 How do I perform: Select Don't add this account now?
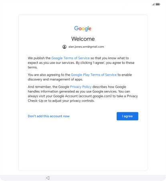click(49, 116)
